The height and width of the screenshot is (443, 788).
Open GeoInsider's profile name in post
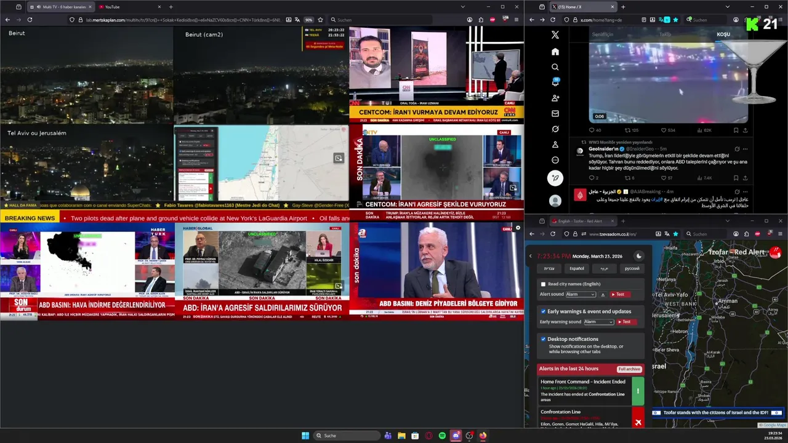coord(605,149)
